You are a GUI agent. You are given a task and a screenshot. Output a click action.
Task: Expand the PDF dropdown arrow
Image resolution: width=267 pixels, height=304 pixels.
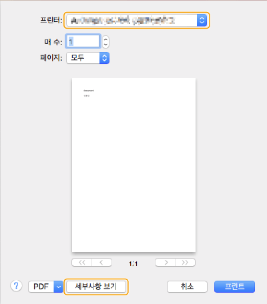59,287
